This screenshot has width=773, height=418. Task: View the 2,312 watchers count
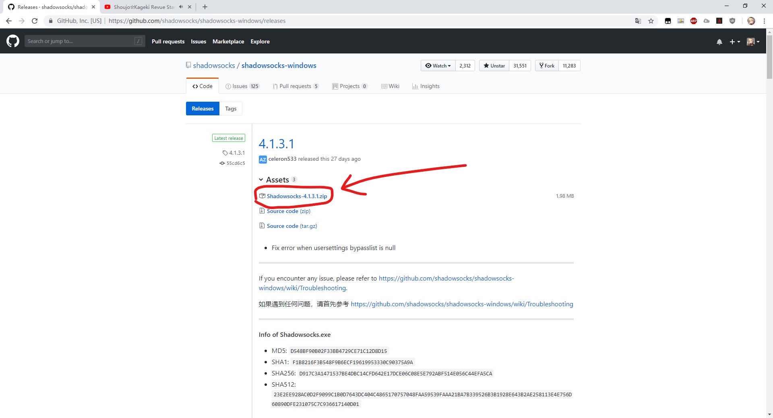465,66
